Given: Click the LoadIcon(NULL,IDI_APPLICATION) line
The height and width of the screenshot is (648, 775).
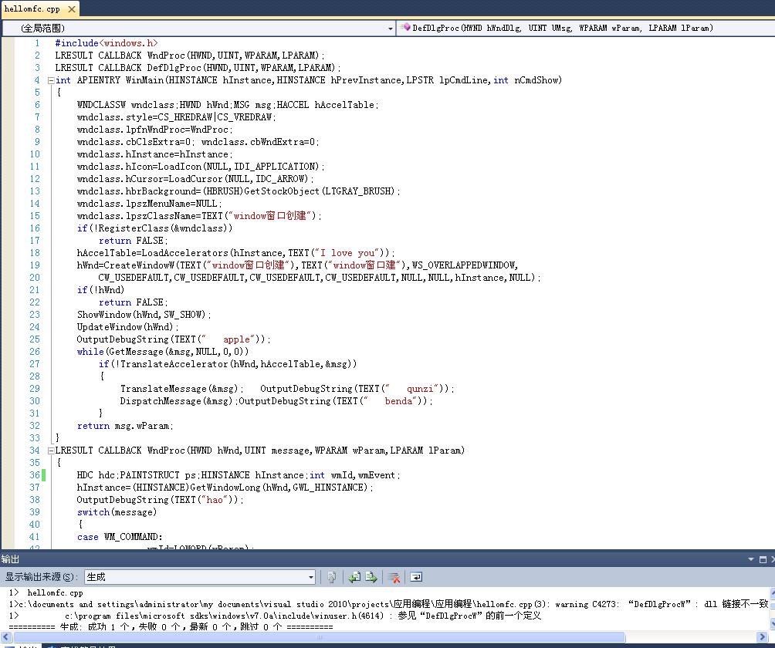Looking at the screenshot, I should point(200,167).
